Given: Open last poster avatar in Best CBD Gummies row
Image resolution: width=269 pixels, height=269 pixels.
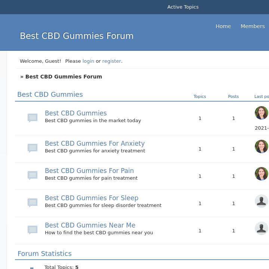Looking at the screenshot, I should 261,113.
